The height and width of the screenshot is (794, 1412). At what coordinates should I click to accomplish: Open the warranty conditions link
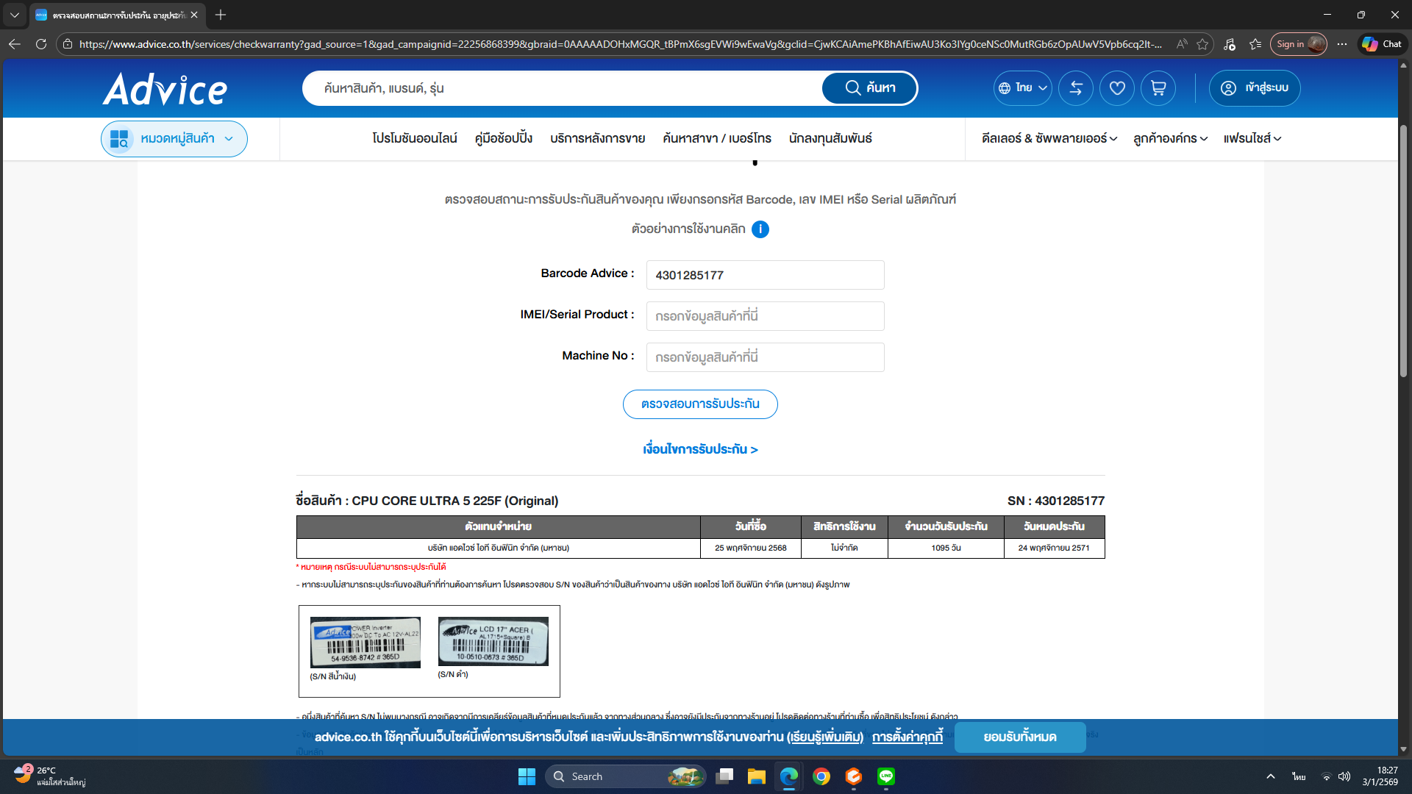pyautogui.click(x=699, y=449)
